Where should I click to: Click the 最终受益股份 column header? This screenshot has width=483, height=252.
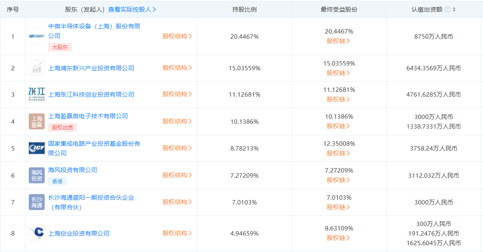coord(339,10)
